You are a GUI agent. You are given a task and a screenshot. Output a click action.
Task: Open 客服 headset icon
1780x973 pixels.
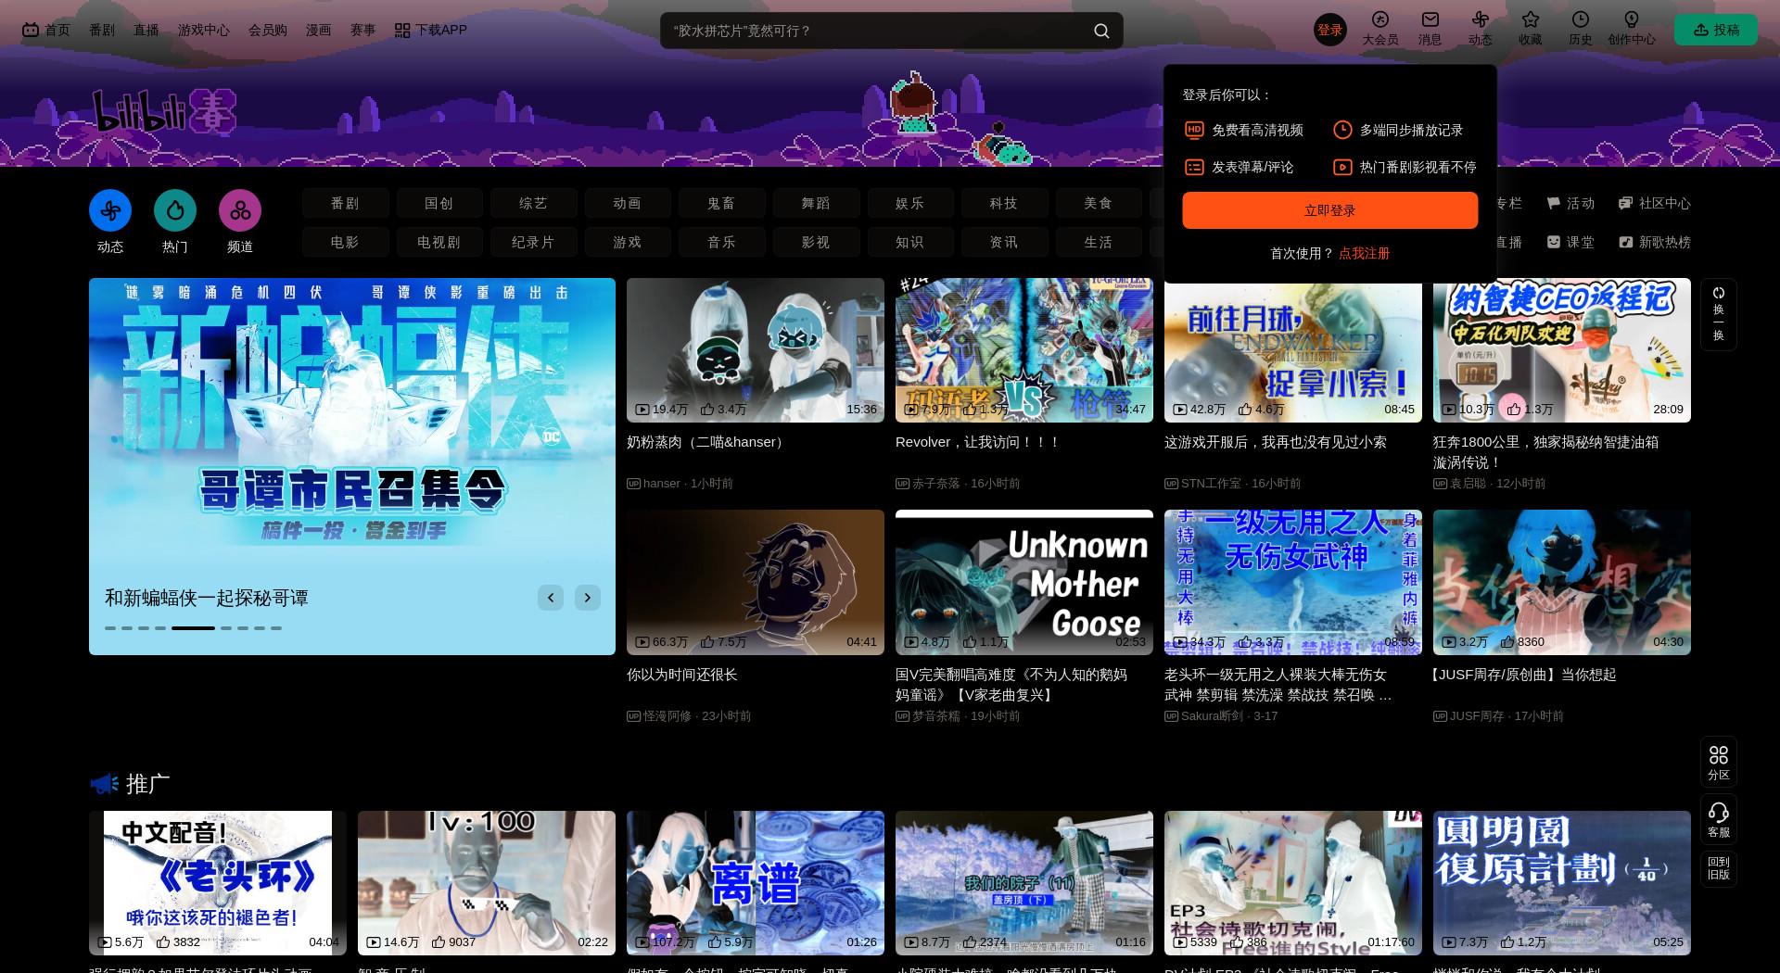1718,820
